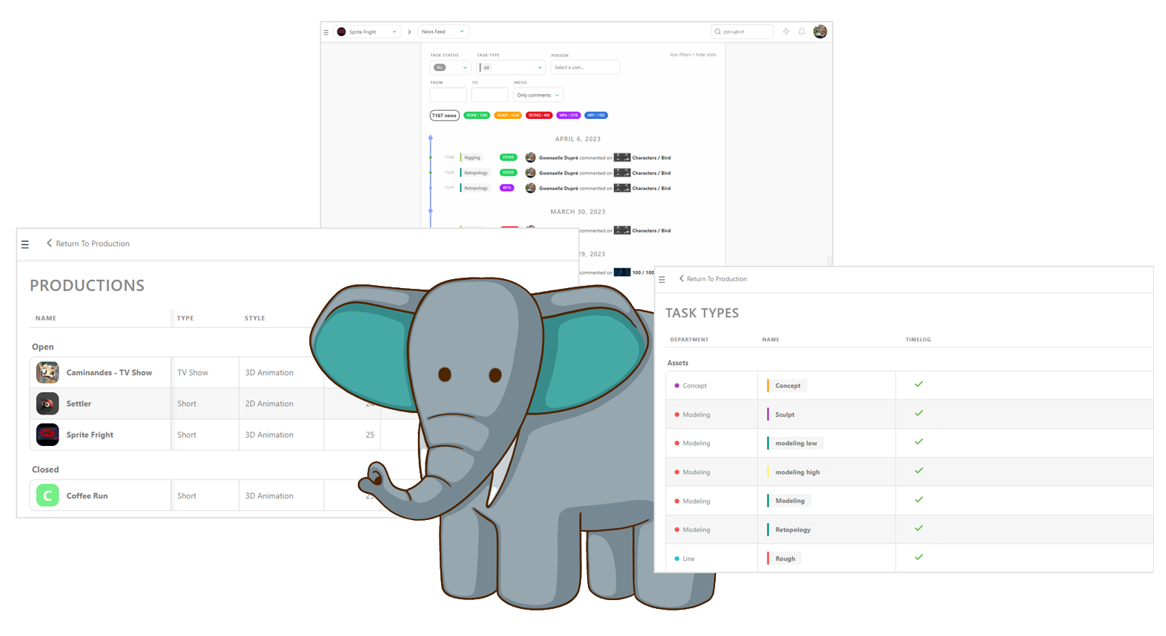This screenshot has width=1166, height=636.
Task: Open the Sprite Fright production dropdown
Action: (x=367, y=32)
